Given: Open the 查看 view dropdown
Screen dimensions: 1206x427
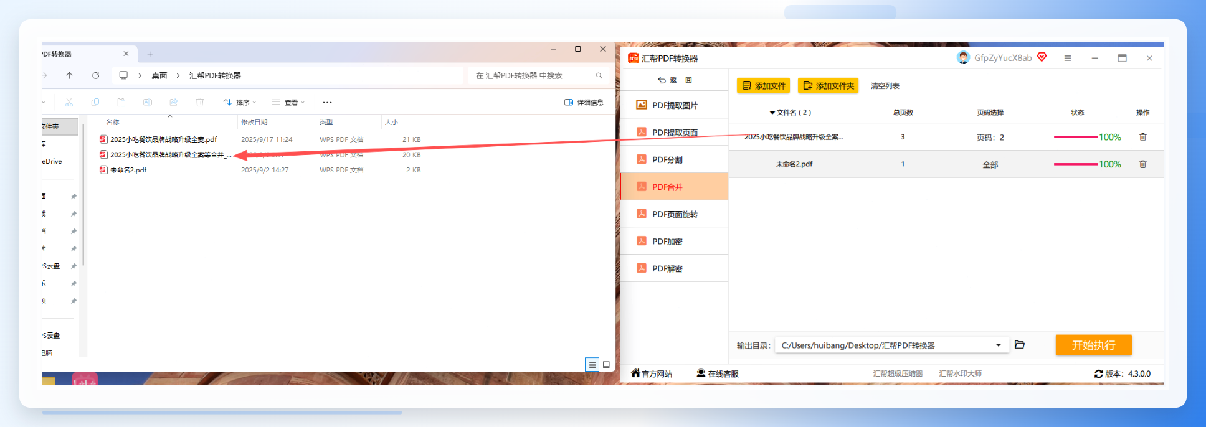Looking at the screenshot, I should (x=288, y=102).
